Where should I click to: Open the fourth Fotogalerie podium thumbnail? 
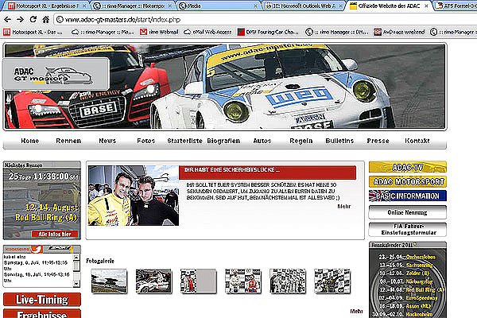[x=243, y=281]
